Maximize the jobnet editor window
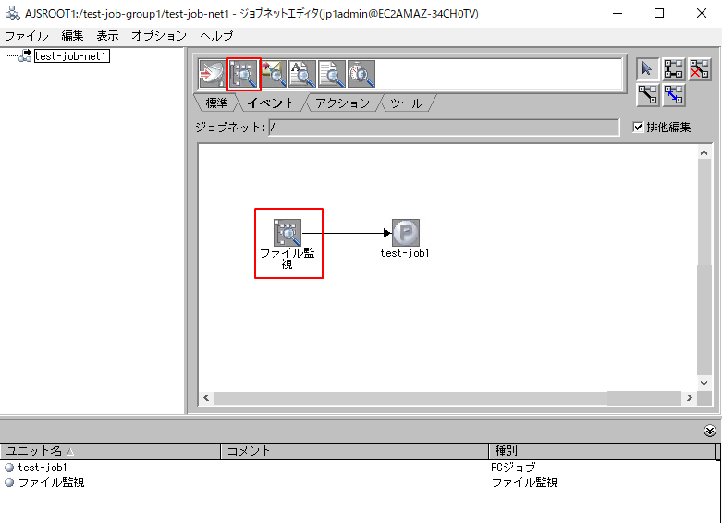 (659, 13)
